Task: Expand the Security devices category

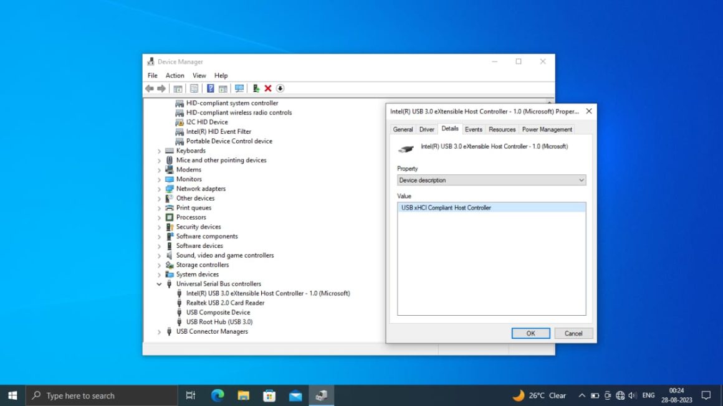Action: tap(159, 227)
